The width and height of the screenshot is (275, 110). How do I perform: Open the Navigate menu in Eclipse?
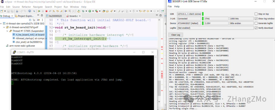[x=38, y=7]
